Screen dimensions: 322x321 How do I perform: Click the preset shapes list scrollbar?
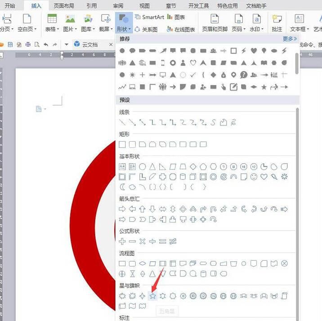click(297, 214)
